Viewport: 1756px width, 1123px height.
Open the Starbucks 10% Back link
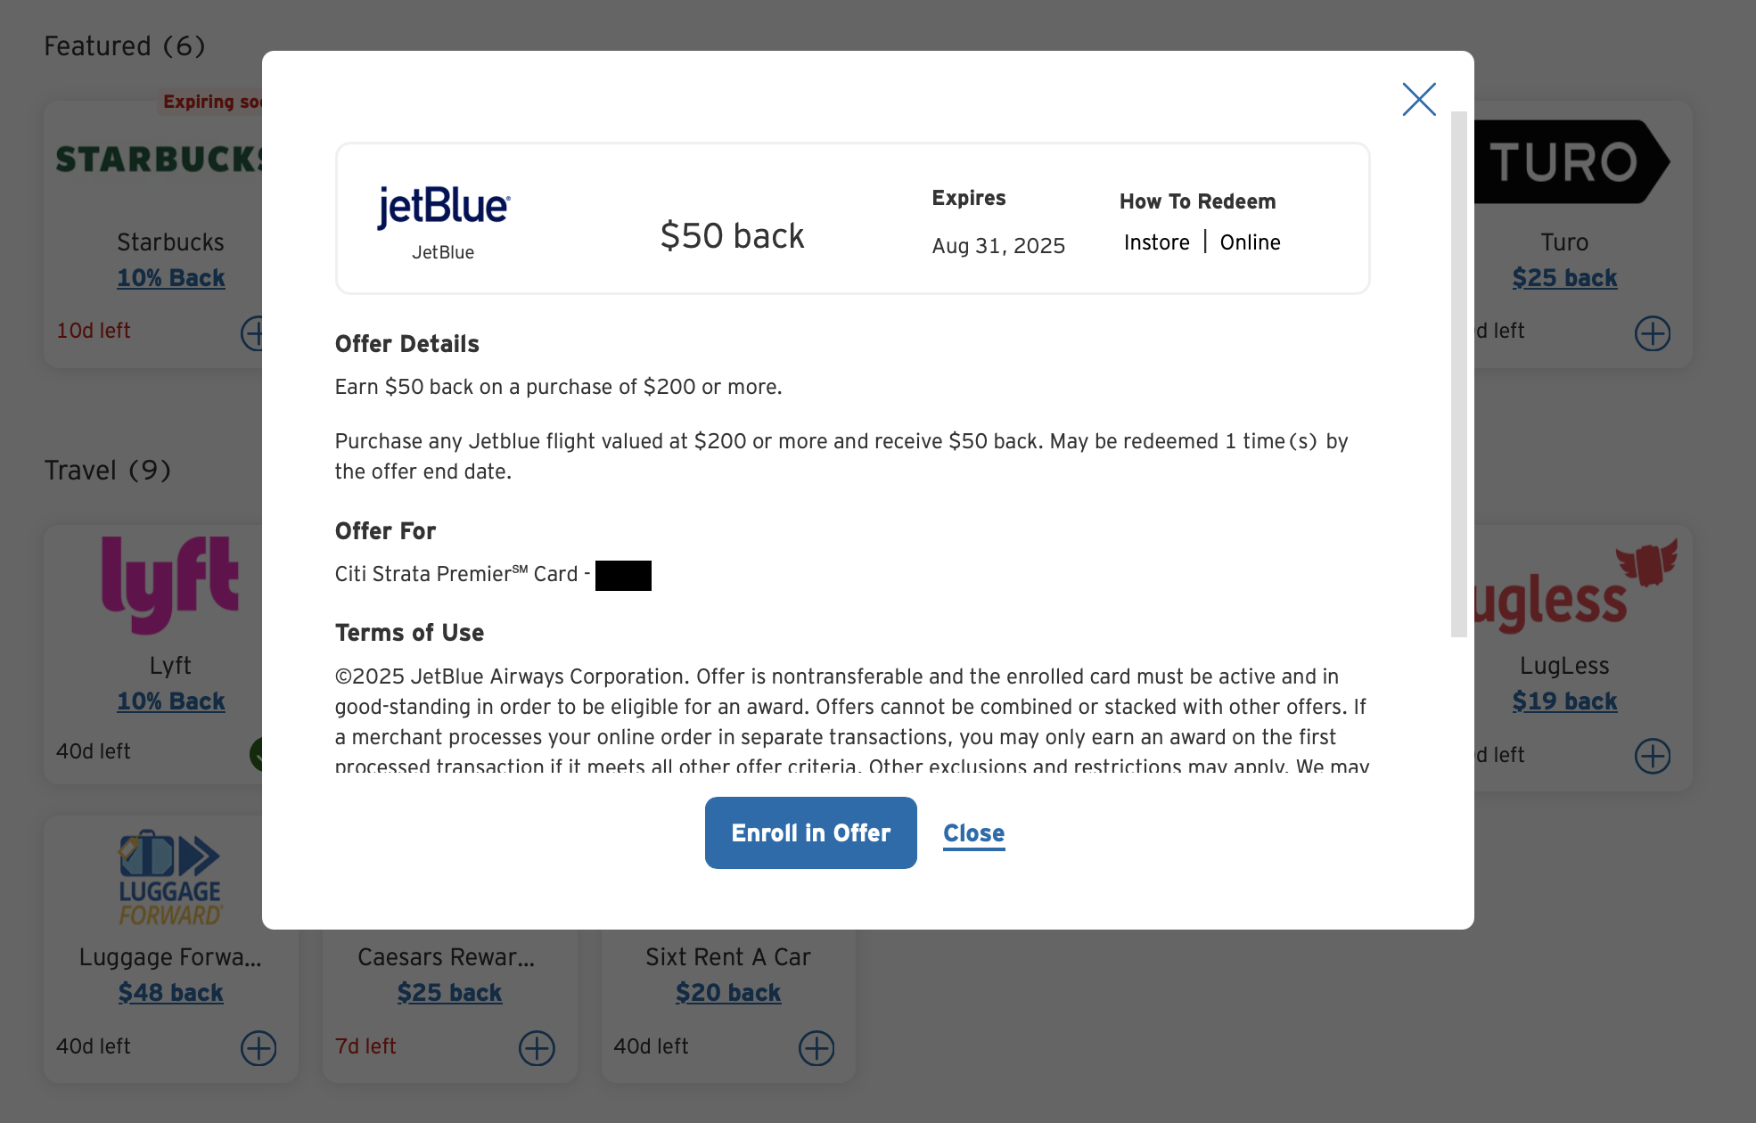[x=170, y=278]
